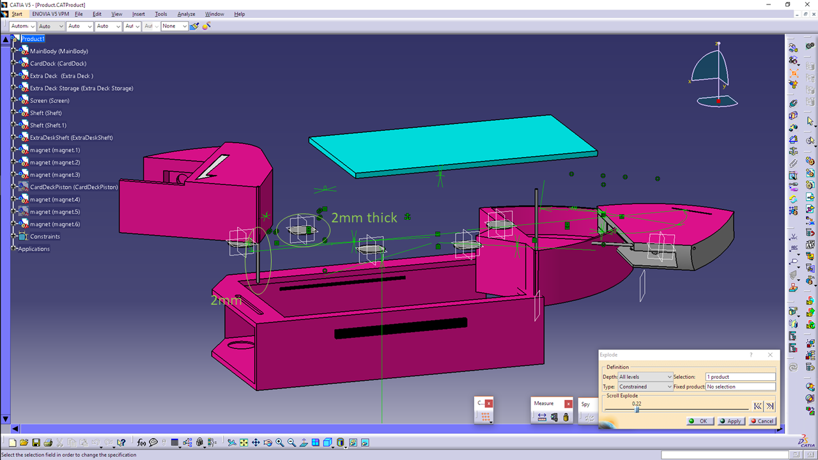The image size is (818, 460).
Task: Open the ENOVIA V5 VPM menu
Action: point(49,14)
